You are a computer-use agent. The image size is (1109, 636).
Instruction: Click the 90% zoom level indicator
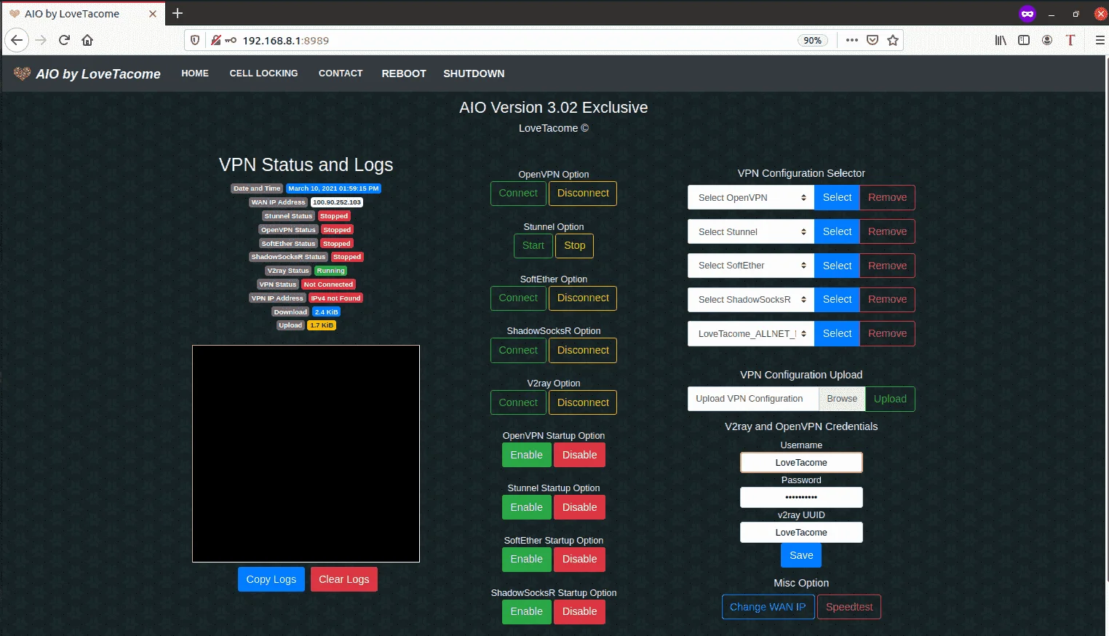tap(813, 40)
